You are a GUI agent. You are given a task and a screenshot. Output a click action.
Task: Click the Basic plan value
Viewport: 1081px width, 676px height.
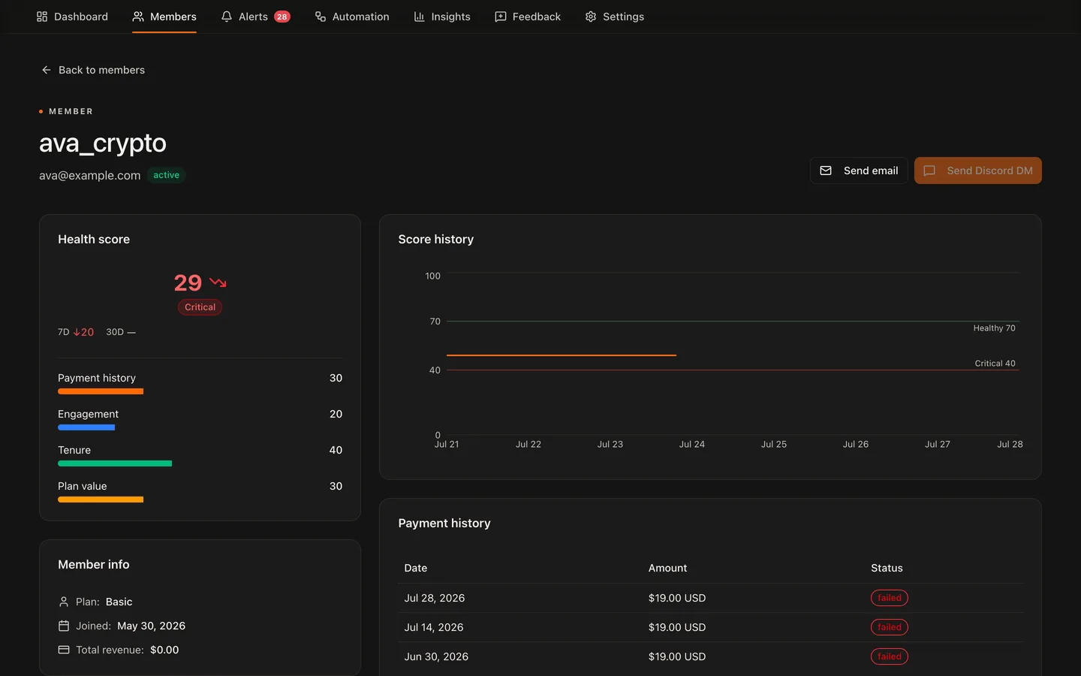(x=119, y=602)
